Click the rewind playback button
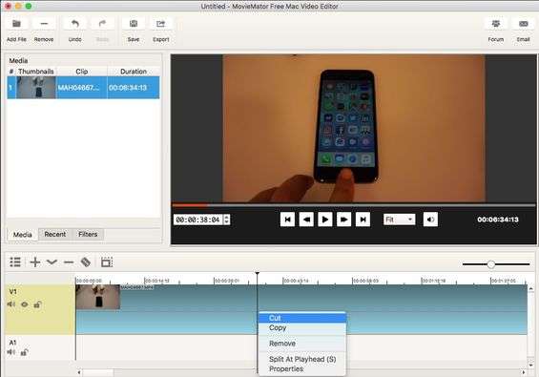 tap(306, 220)
